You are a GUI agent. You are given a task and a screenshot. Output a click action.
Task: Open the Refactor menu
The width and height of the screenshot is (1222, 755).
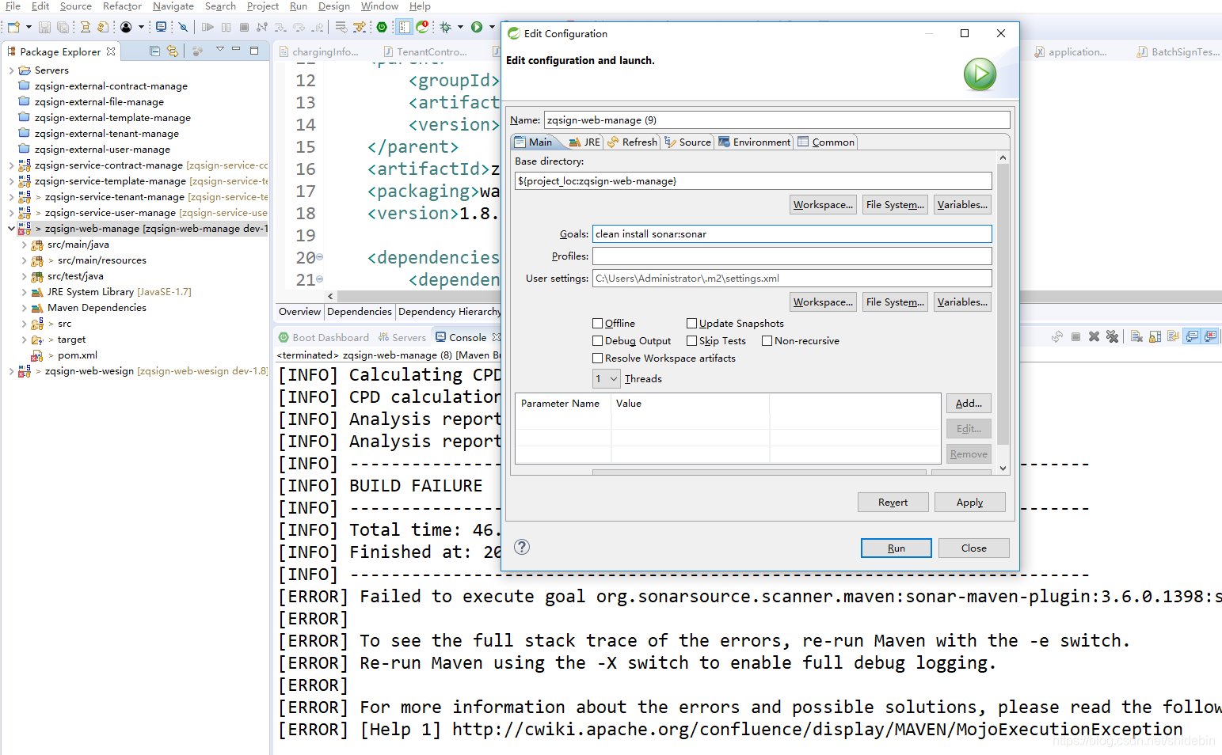tap(122, 6)
